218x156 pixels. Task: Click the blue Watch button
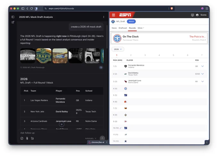pos(131,21)
